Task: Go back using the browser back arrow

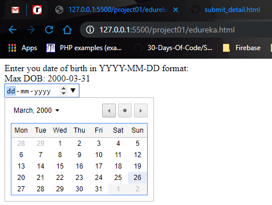Action: click(13, 30)
